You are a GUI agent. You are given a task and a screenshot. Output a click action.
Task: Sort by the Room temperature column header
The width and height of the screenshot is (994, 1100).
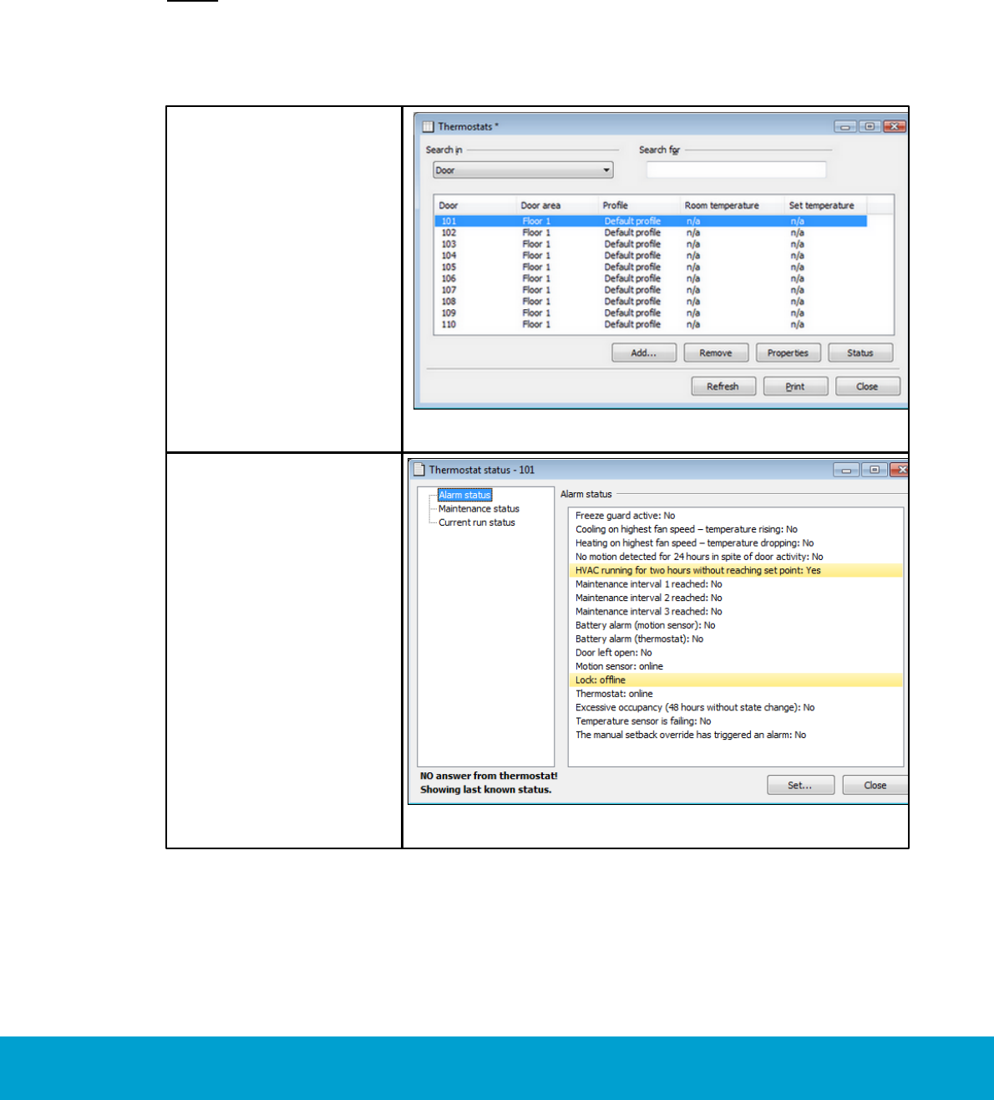(x=732, y=205)
